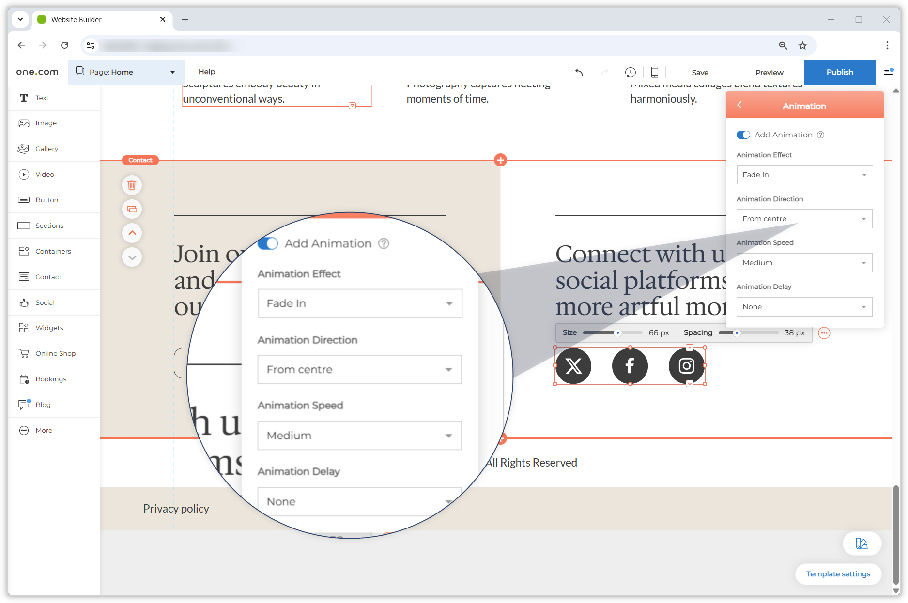Toggle Add Animation off
The image size is (908, 603).
(743, 135)
